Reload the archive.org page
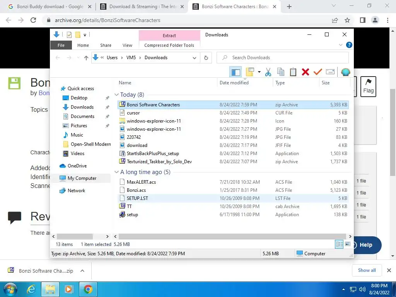Screen dimensions: 396x297 (x=33, y=20)
